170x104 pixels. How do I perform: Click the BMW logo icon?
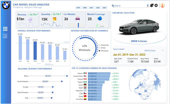(x=6, y=5)
